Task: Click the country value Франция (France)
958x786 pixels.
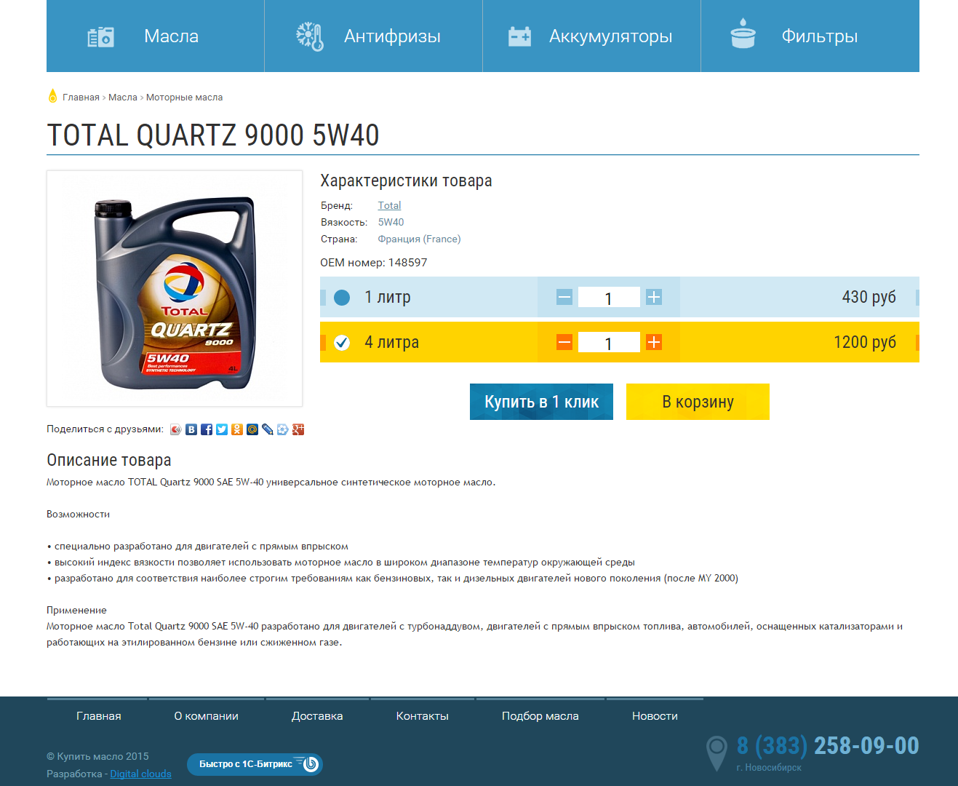Action: [419, 239]
